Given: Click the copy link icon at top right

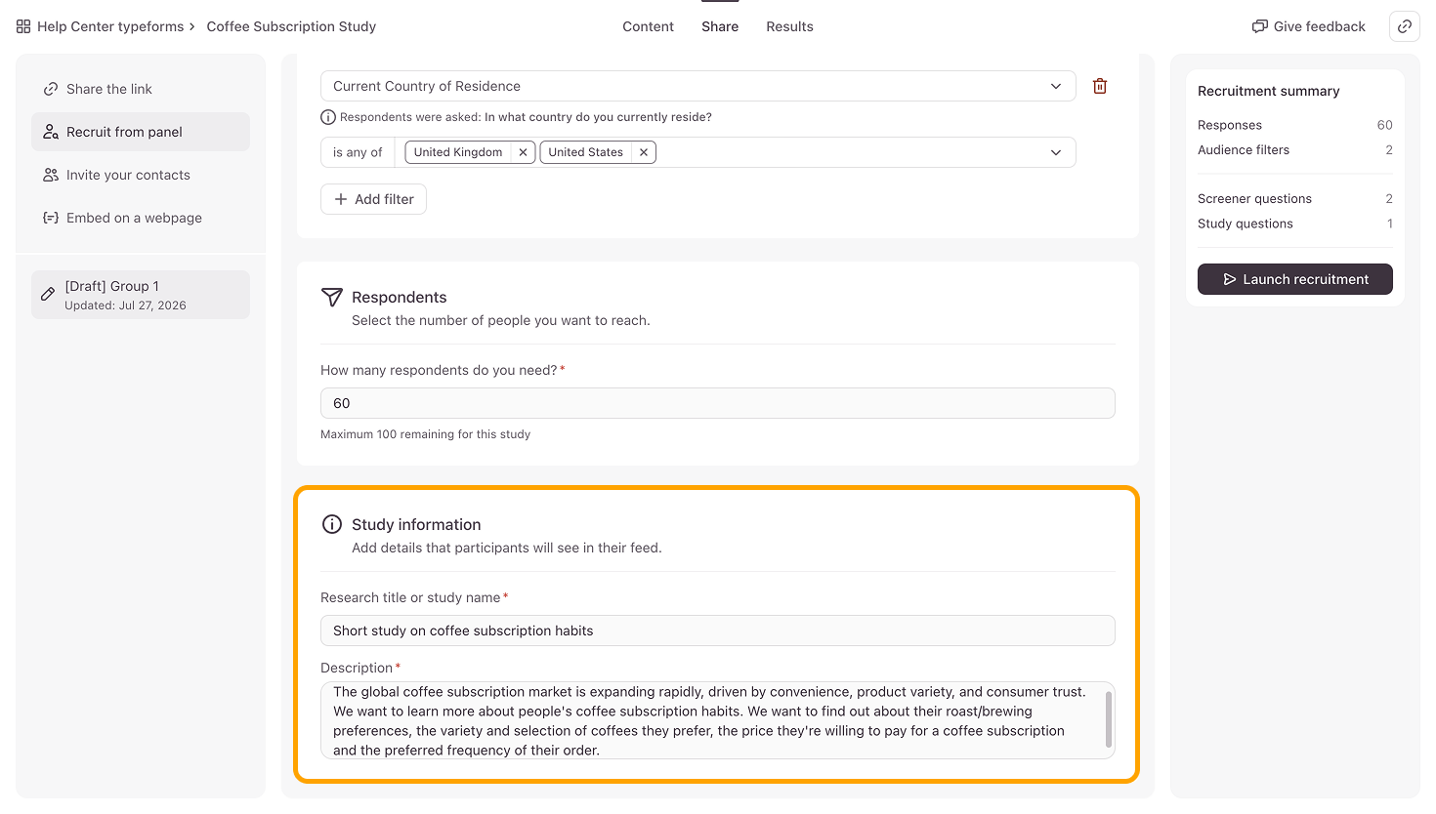Looking at the screenshot, I should click(1404, 26).
